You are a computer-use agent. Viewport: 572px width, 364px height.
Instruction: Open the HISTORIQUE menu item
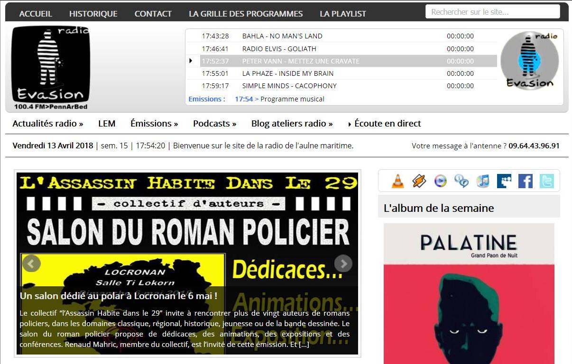pos(93,14)
